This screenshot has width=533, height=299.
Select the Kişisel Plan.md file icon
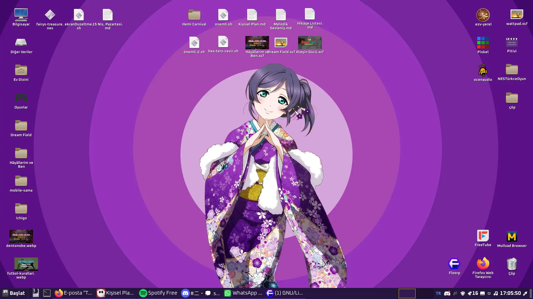[252, 15]
